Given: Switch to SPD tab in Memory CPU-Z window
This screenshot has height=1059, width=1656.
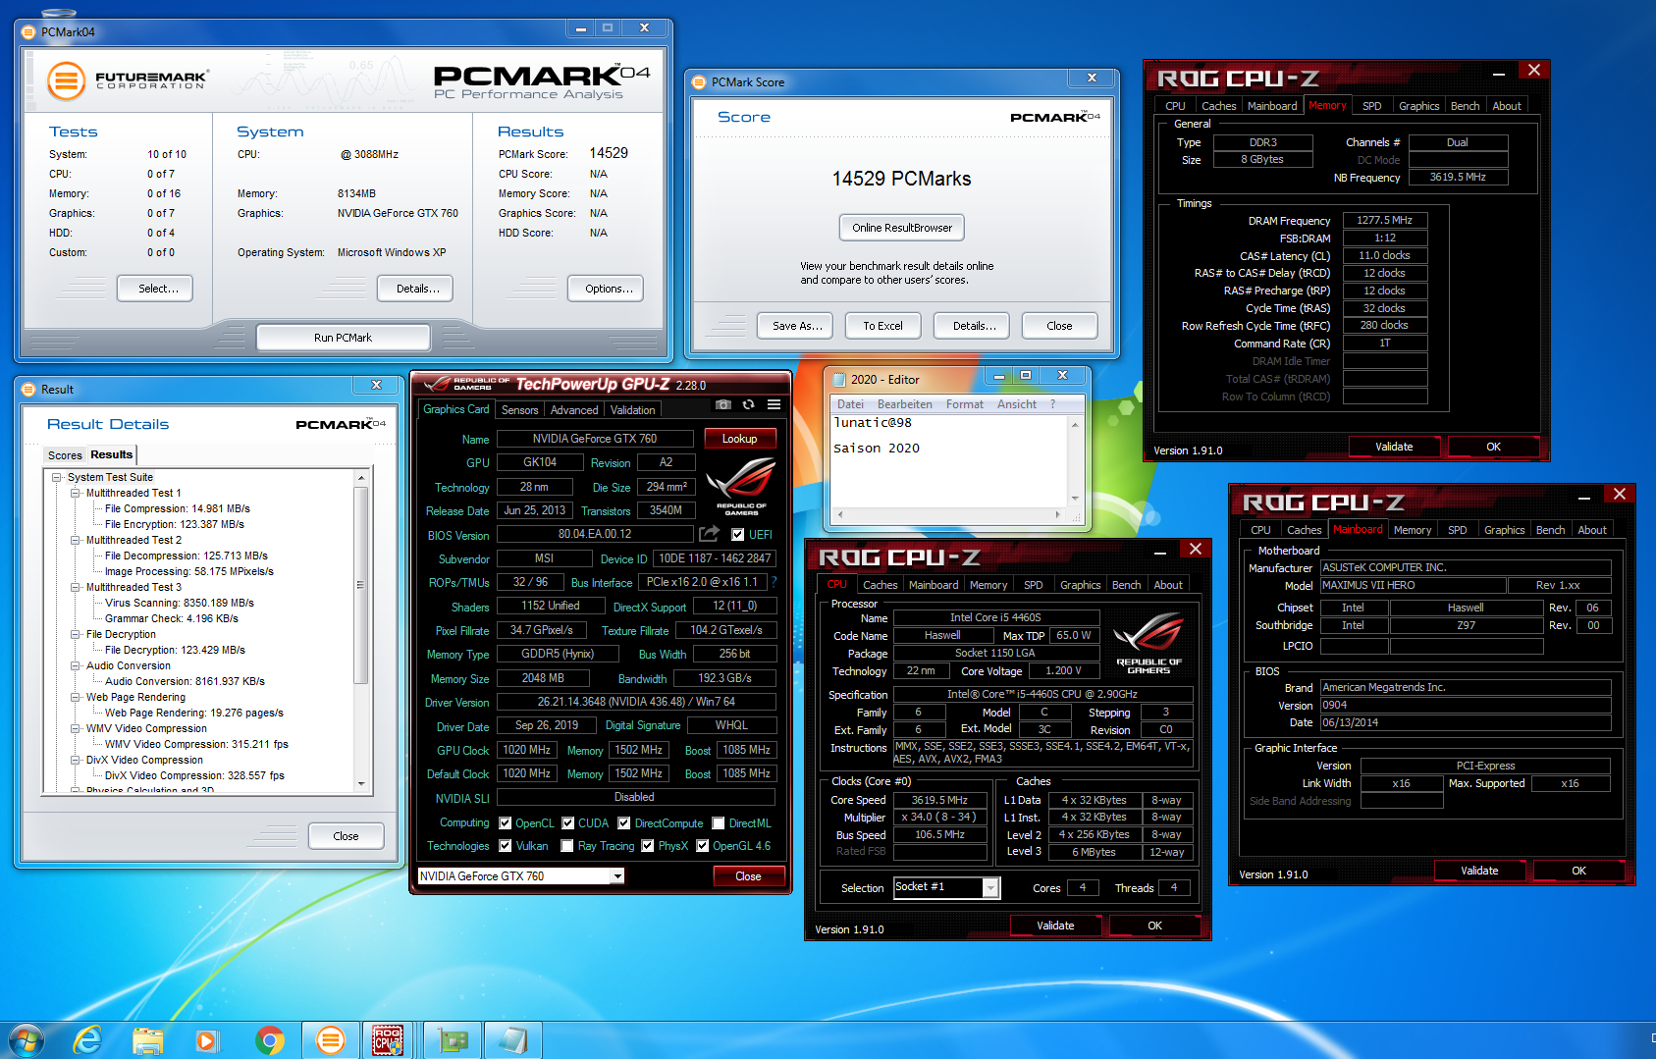Looking at the screenshot, I should (1371, 106).
